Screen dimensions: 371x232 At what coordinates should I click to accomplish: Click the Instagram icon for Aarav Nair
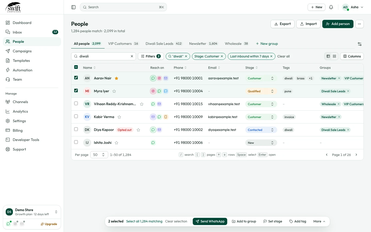[159, 78]
